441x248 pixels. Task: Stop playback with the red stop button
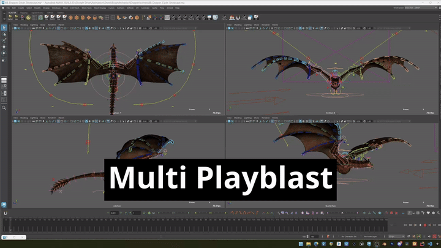(425, 225)
